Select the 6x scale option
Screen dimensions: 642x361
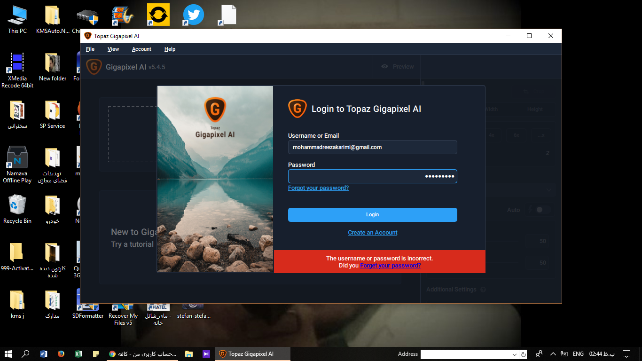click(x=516, y=135)
